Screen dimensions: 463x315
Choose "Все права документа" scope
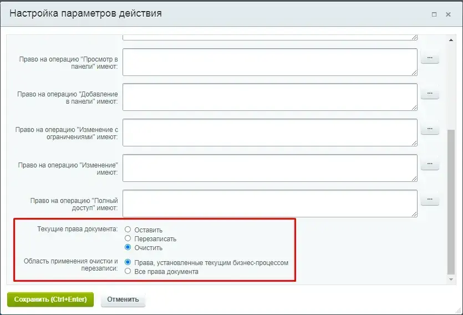pyautogui.click(x=128, y=271)
